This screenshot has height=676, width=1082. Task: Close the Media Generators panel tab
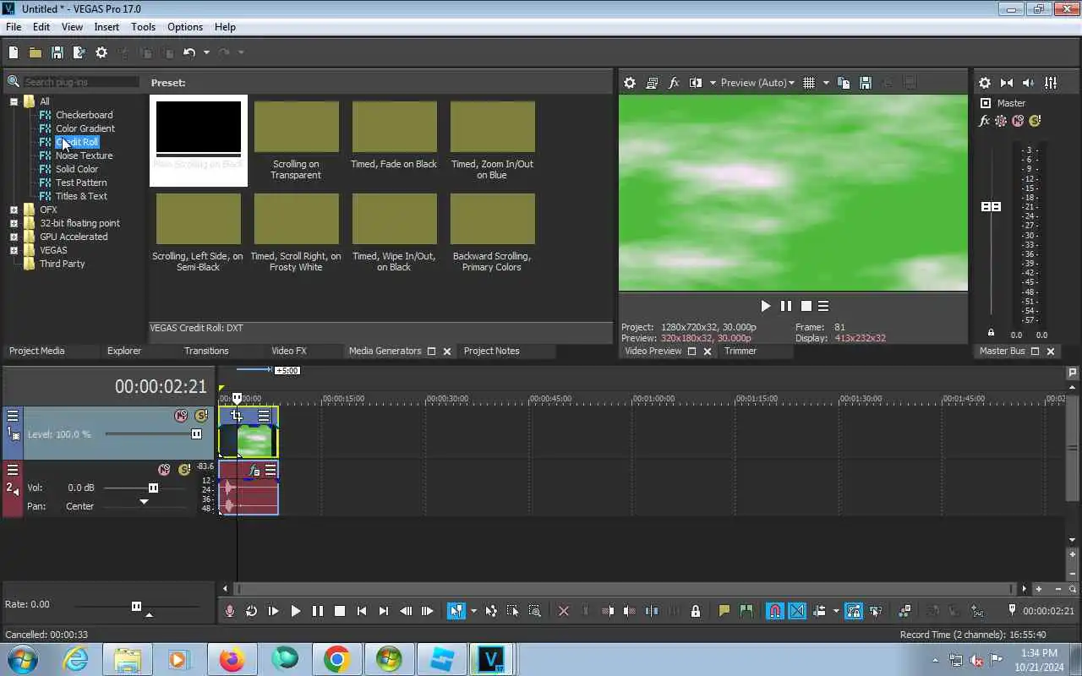coord(447,352)
